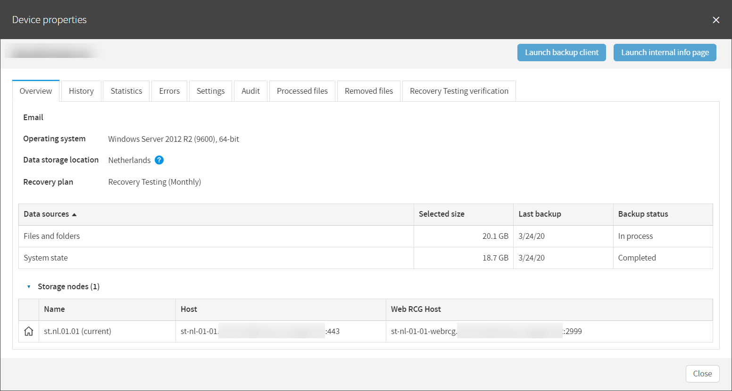Open Recovery Testing verification tab

459,91
